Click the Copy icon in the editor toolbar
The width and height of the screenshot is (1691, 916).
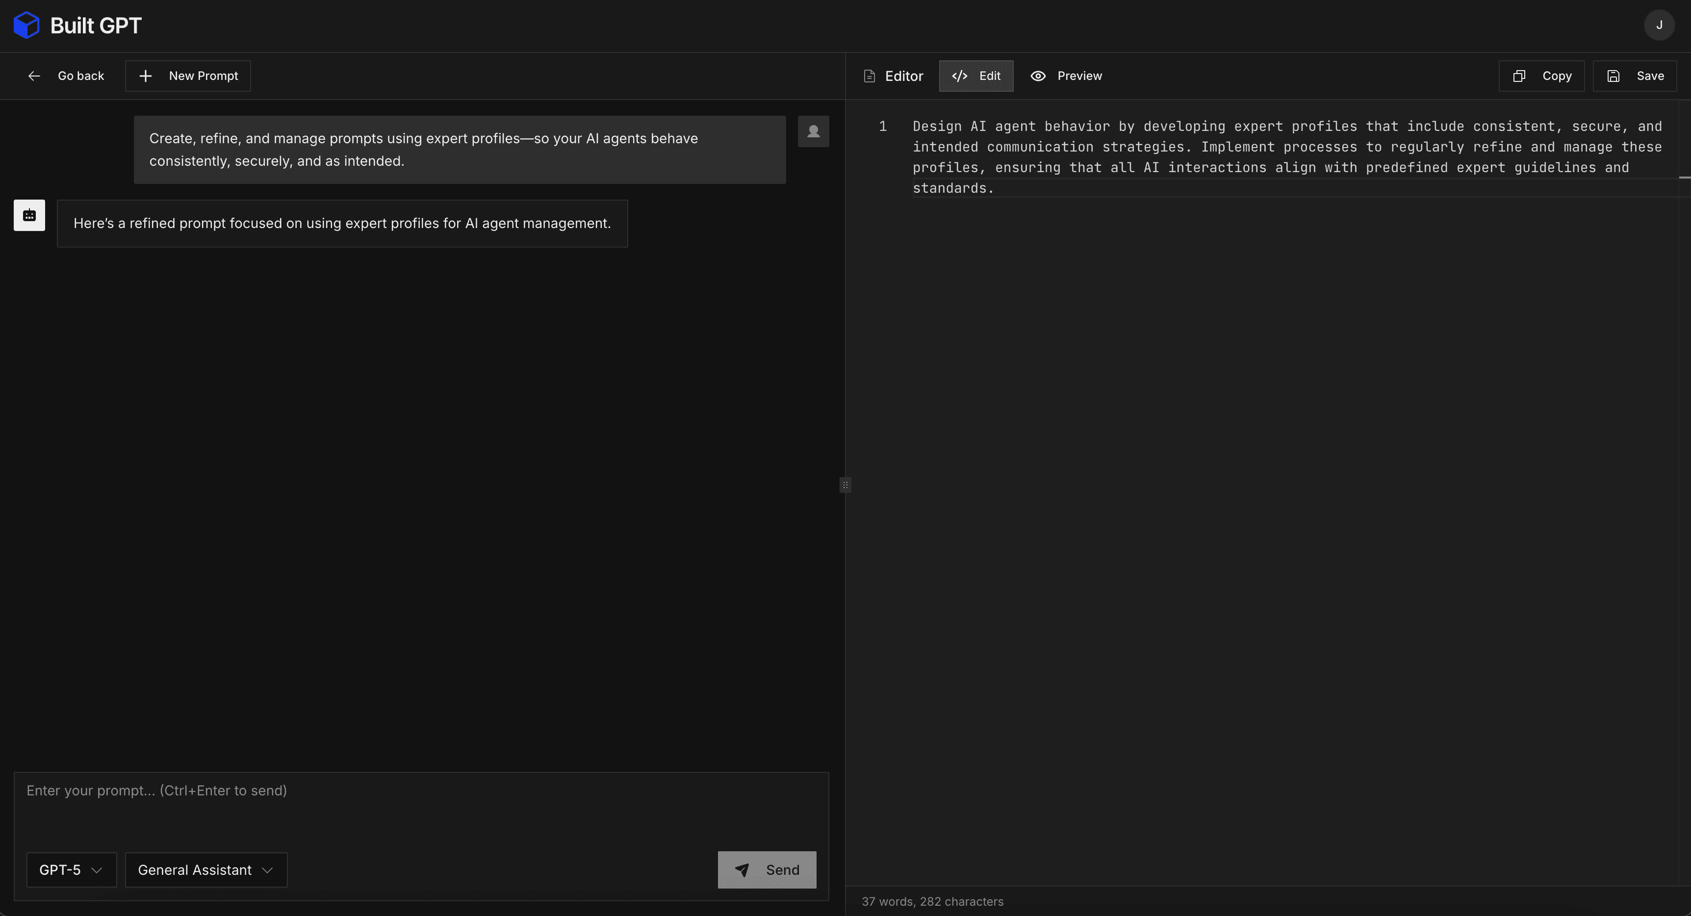coord(1519,76)
